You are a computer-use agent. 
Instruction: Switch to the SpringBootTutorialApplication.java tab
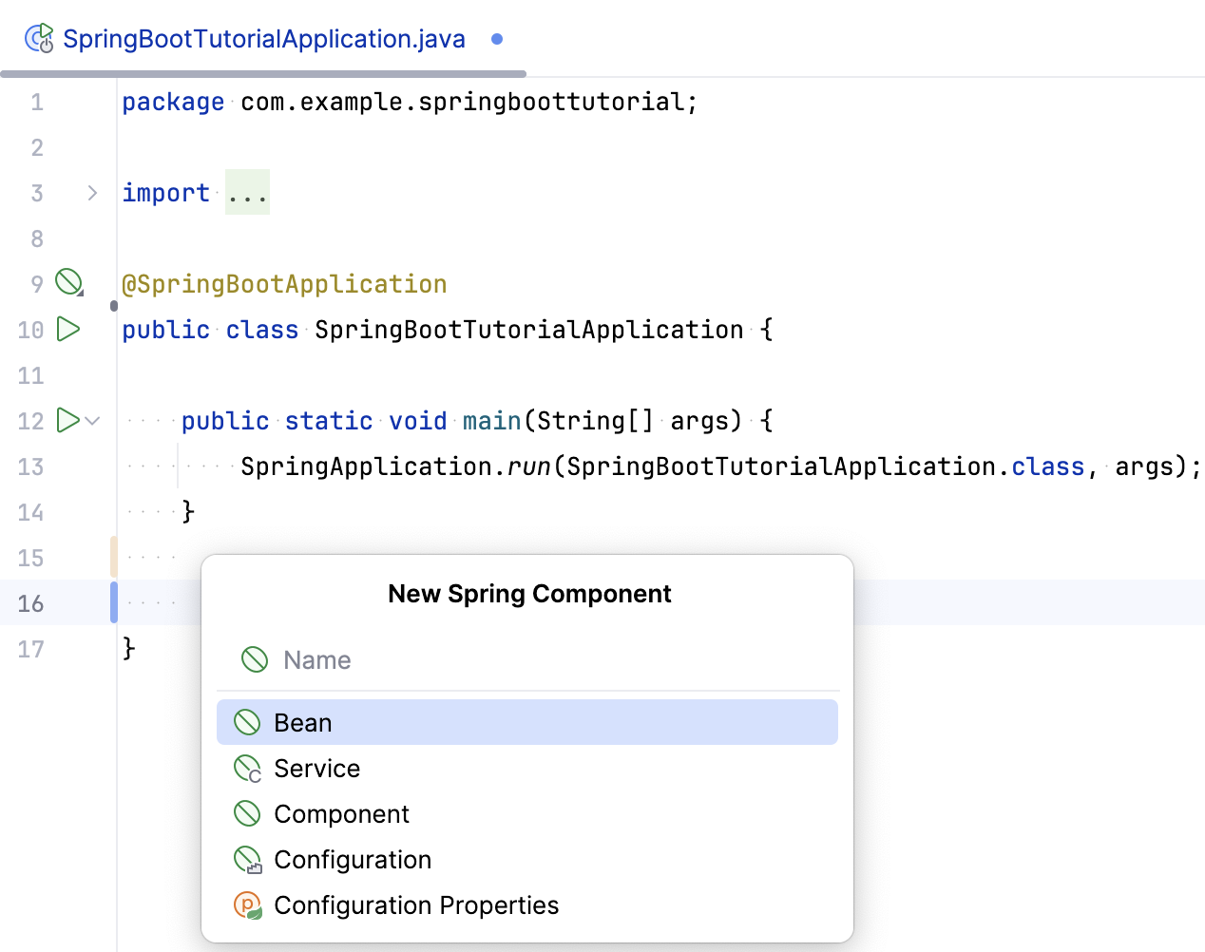263,38
